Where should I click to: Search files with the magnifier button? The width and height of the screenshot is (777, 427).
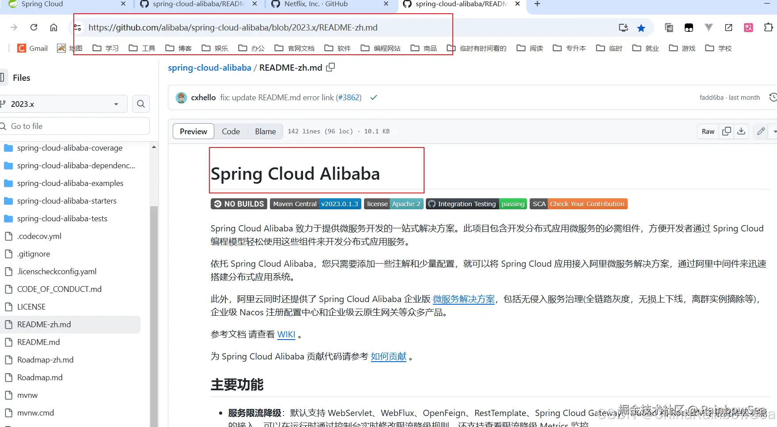click(141, 104)
